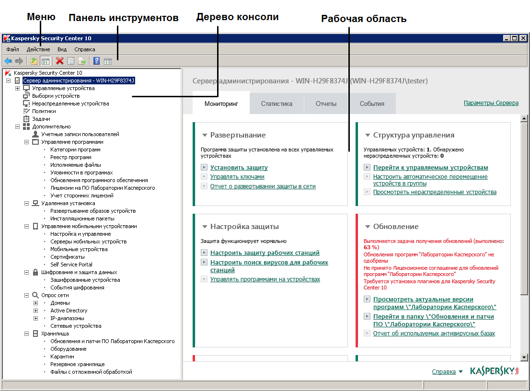Click the Управление мобильными устройствами phone icon

click(35, 226)
